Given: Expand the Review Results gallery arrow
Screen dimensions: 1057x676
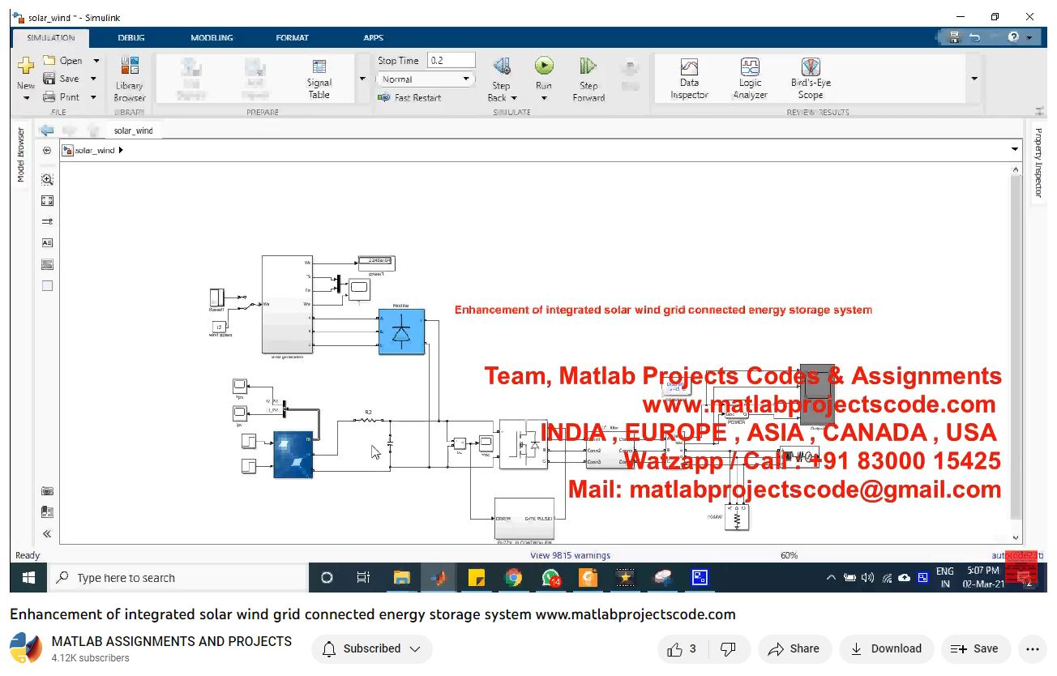Looking at the screenshot, I should (x=974, y=79).
